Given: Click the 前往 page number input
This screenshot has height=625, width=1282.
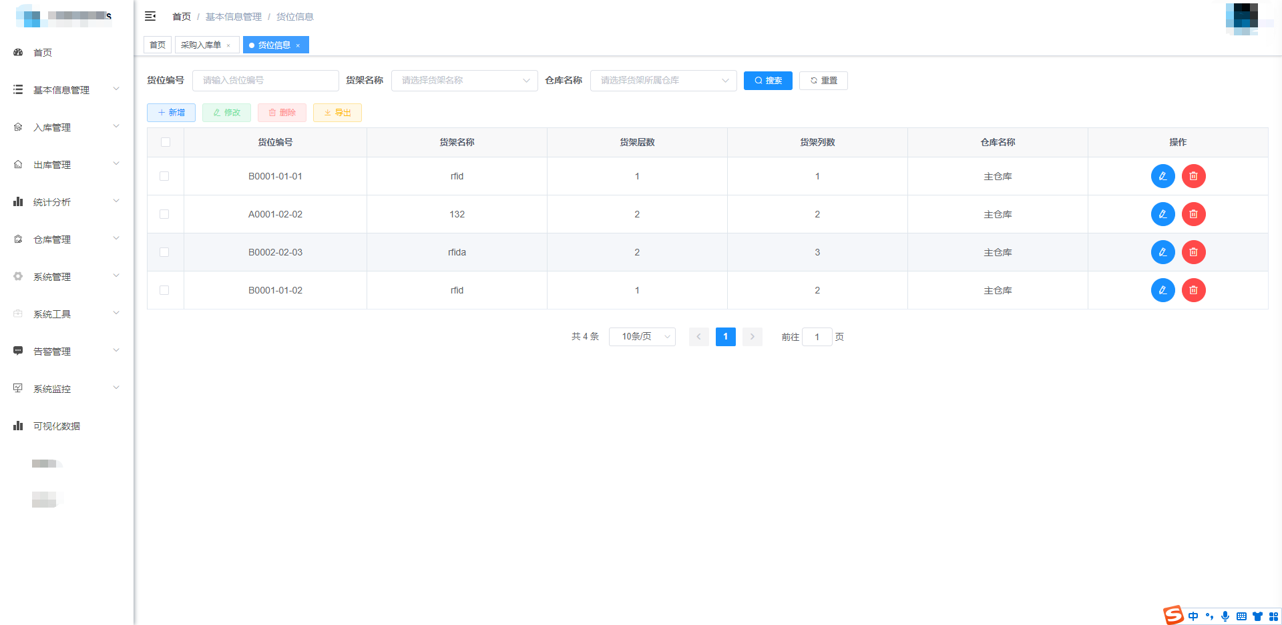Looking at the screenshot, I should pos(817,337).
